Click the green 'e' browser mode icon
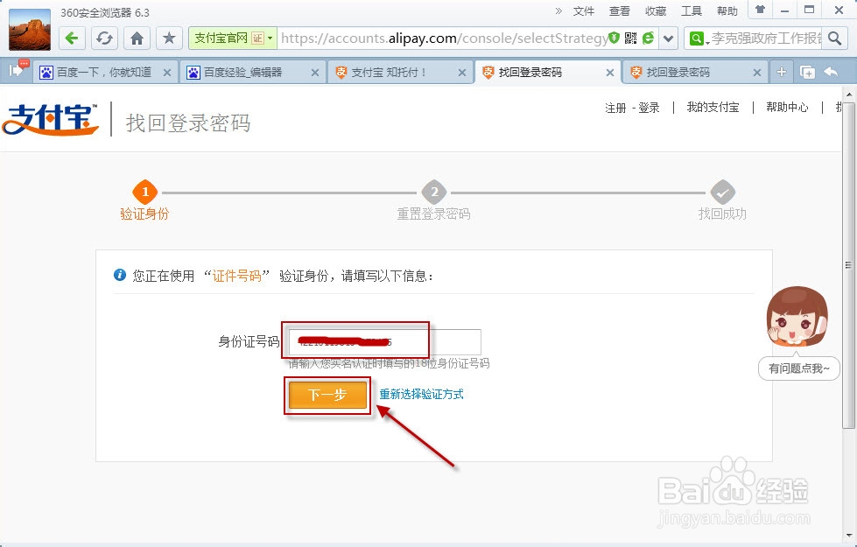The image size is (857, 547). pos(649,39)
